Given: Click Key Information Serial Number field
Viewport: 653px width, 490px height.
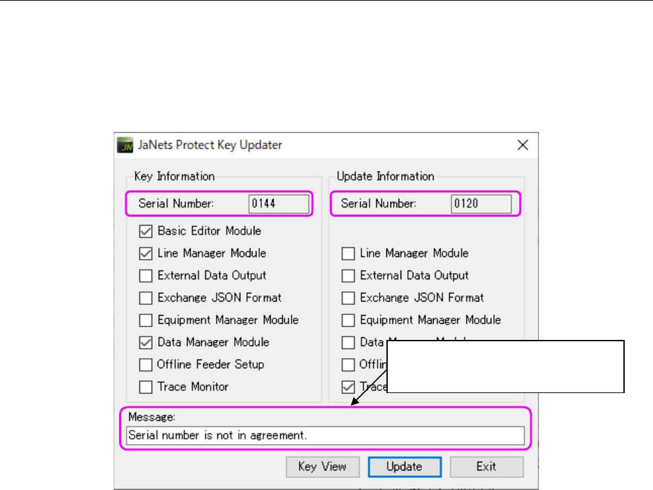Looking at the screenshot, I should pos(279,203).
